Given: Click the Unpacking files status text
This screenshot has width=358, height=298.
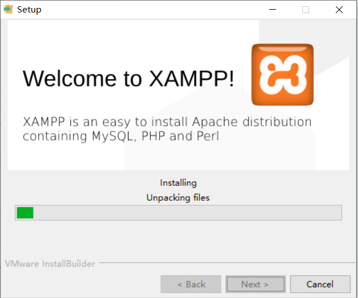Looking at the screenshot, I should pos(178,197).
